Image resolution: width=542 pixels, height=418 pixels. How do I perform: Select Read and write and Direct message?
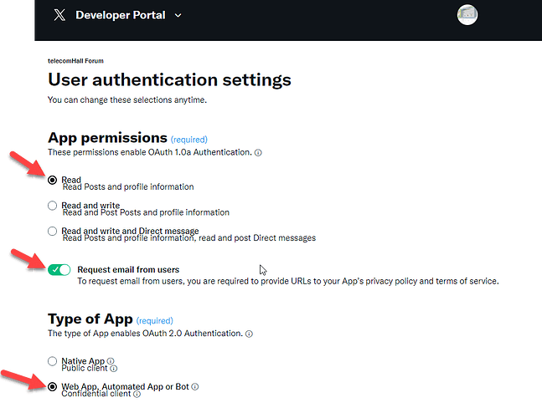click(x=52, y=231)
